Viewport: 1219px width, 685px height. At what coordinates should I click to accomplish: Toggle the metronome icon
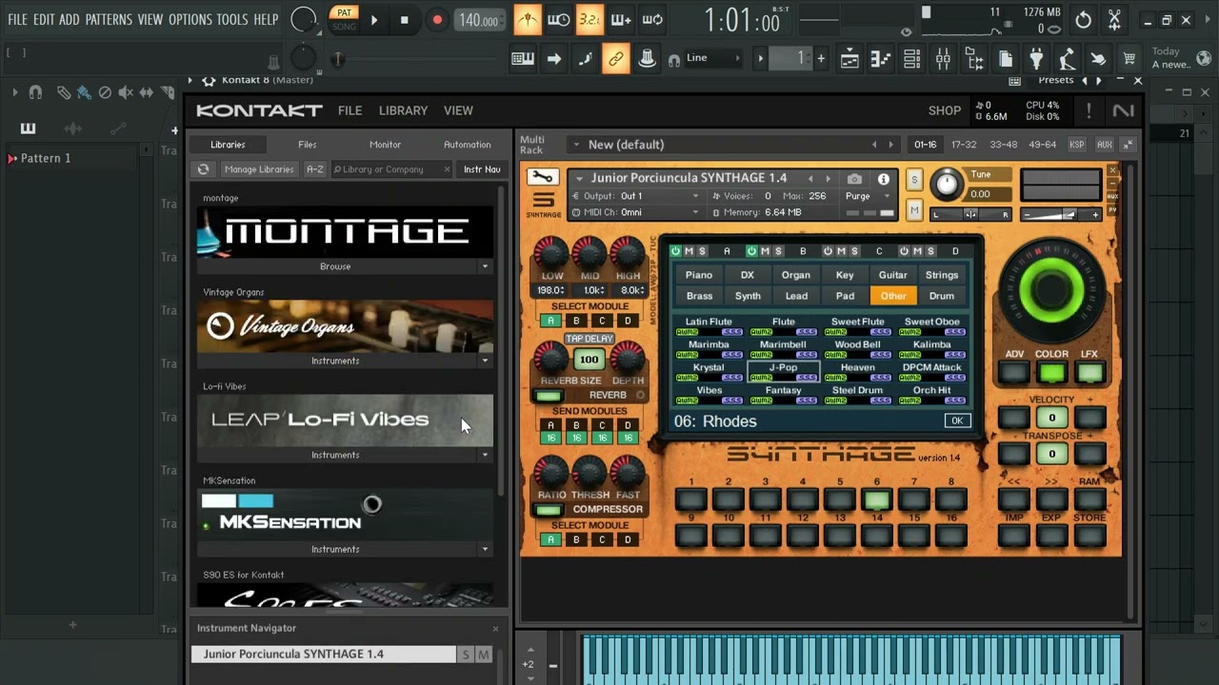point(527,19)
